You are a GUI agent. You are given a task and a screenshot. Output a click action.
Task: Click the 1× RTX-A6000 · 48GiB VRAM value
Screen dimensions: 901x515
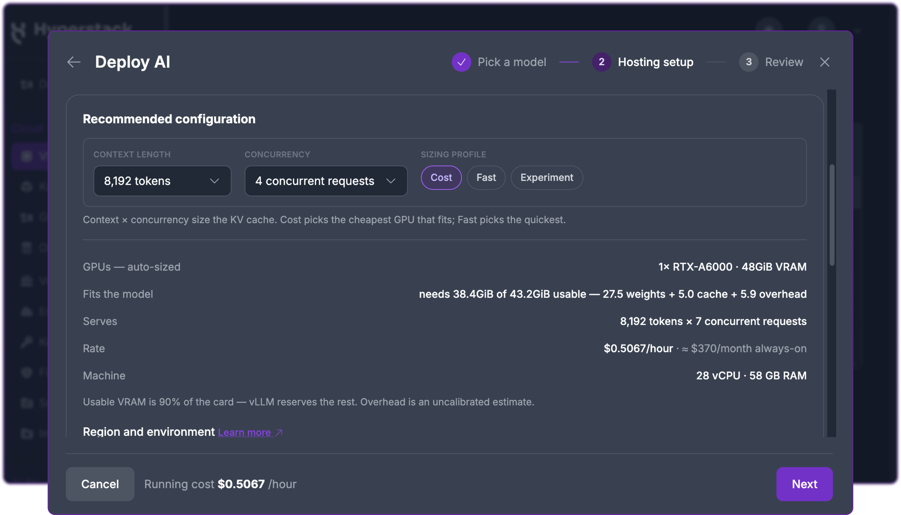[732, 267]
